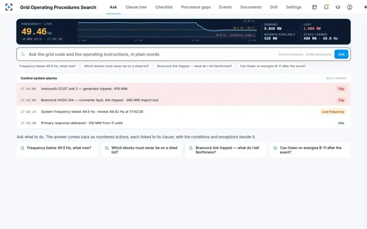Click the 'System frequency below 49.5 Hz' alarm row
The image size is (367, 229).
coord(183,112)
